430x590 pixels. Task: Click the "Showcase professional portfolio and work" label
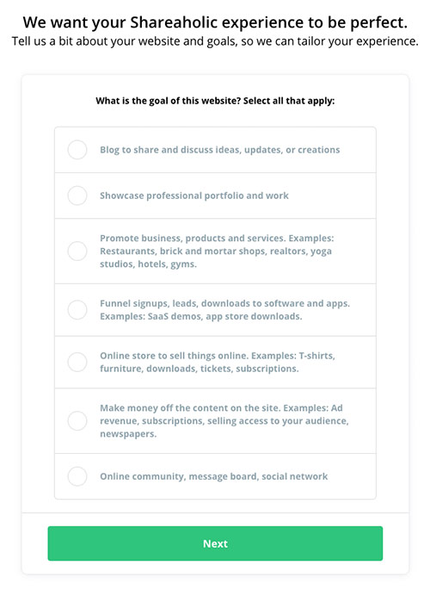[194, 196]
